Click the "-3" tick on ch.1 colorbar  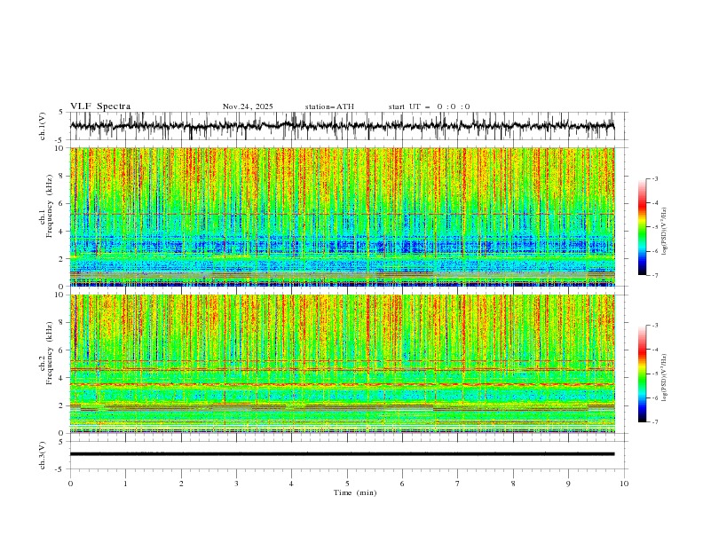[x=654, y=178]
